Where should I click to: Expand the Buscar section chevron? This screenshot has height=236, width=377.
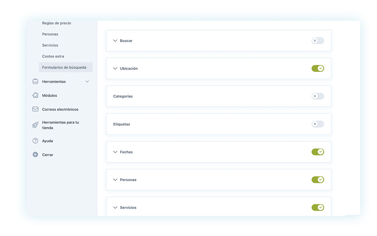pos(115,41)
